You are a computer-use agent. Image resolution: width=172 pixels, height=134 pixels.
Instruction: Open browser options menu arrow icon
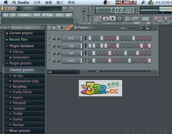[x=1, y=27]
